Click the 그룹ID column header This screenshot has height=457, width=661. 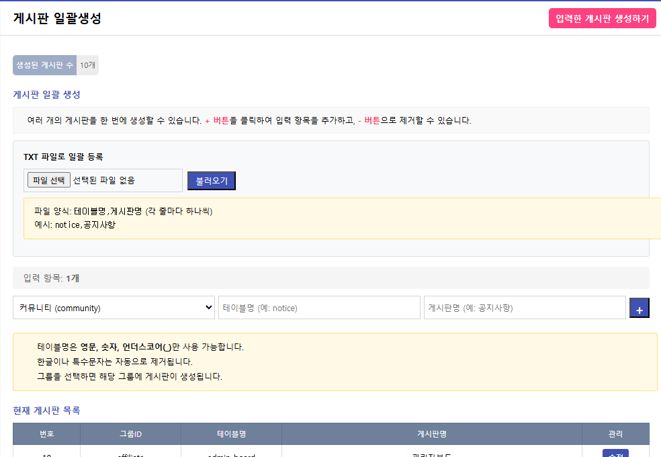click(x=130, y=434)
